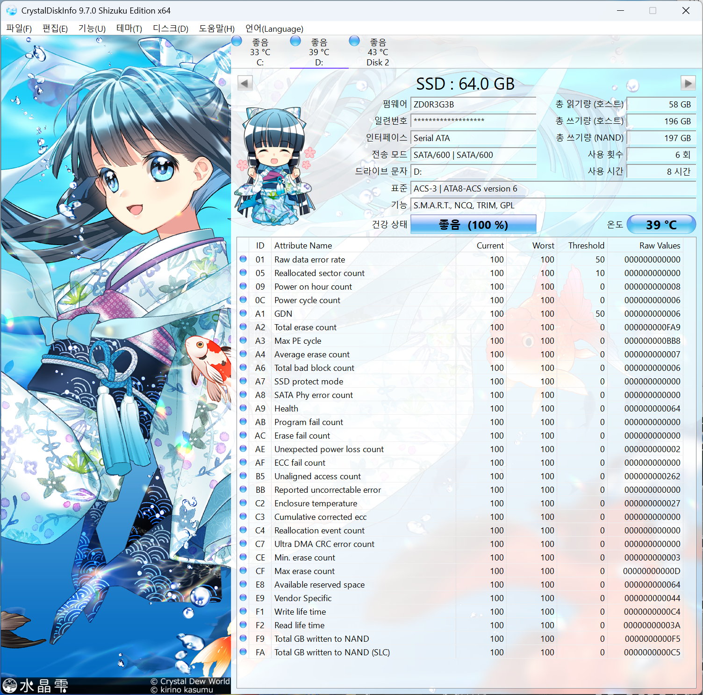The height and width of the screenshot is (695, 703).
Task: Click status icon for Available reserved space
Action: pos(243,584)
